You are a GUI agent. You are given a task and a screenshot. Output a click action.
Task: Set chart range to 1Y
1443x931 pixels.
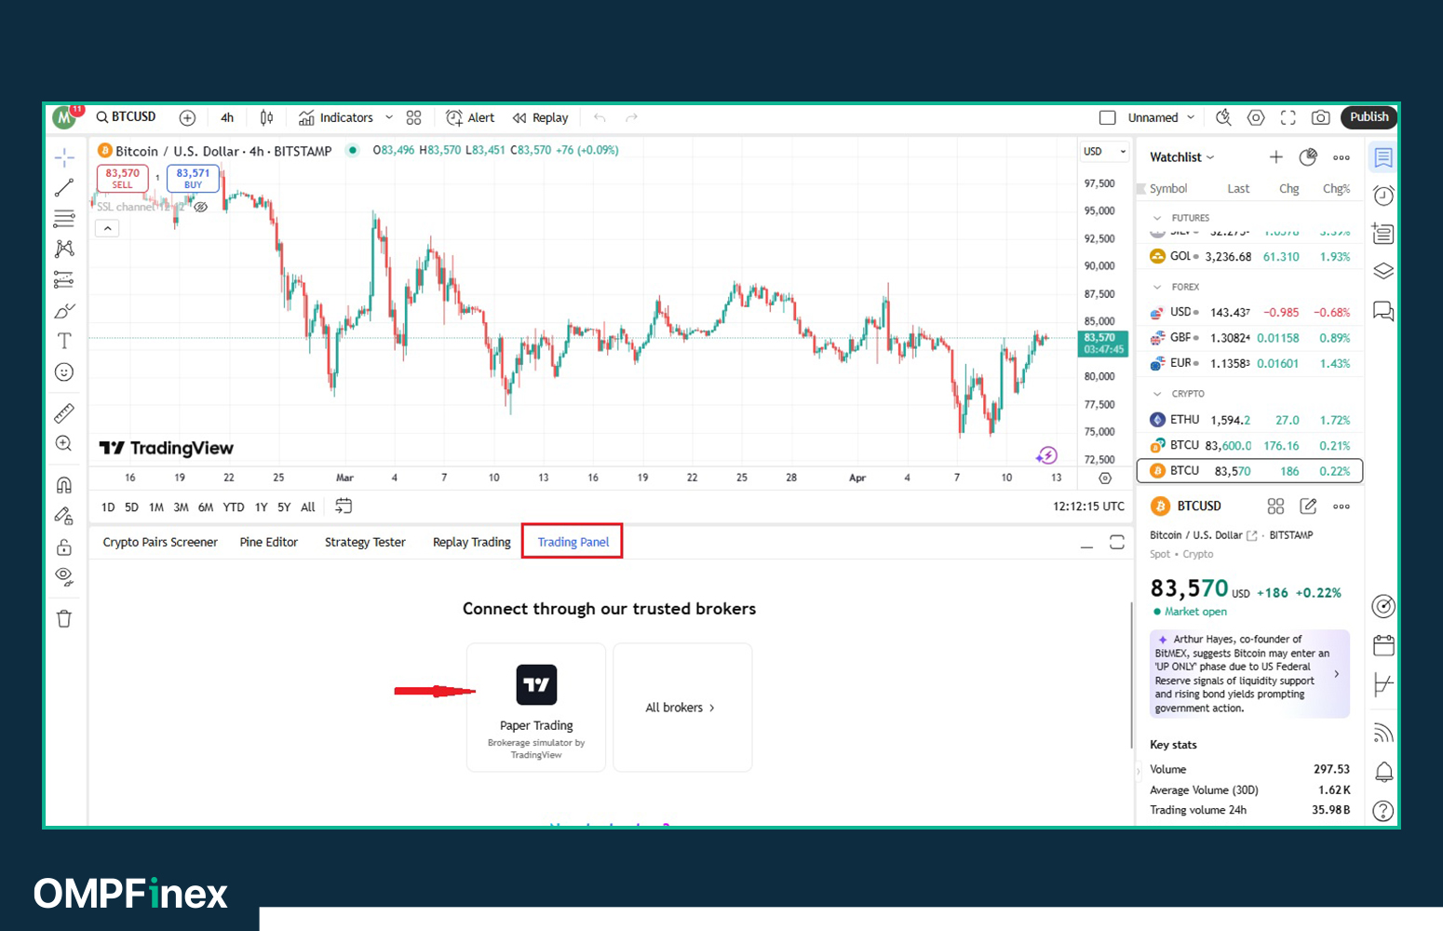pyautogui.click(x=261, y=507)
